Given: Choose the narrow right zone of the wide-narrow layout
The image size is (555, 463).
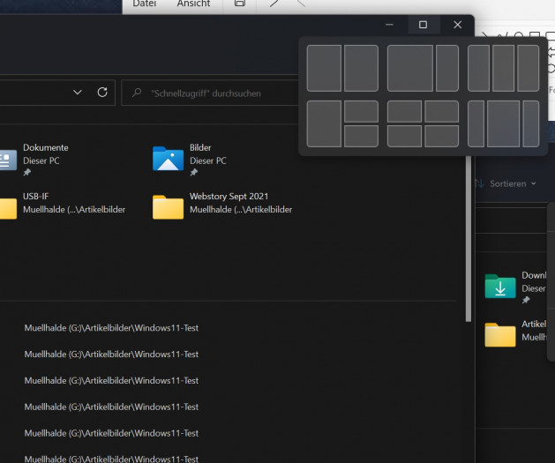Looking at the screenshot, I should pos(447,68).
